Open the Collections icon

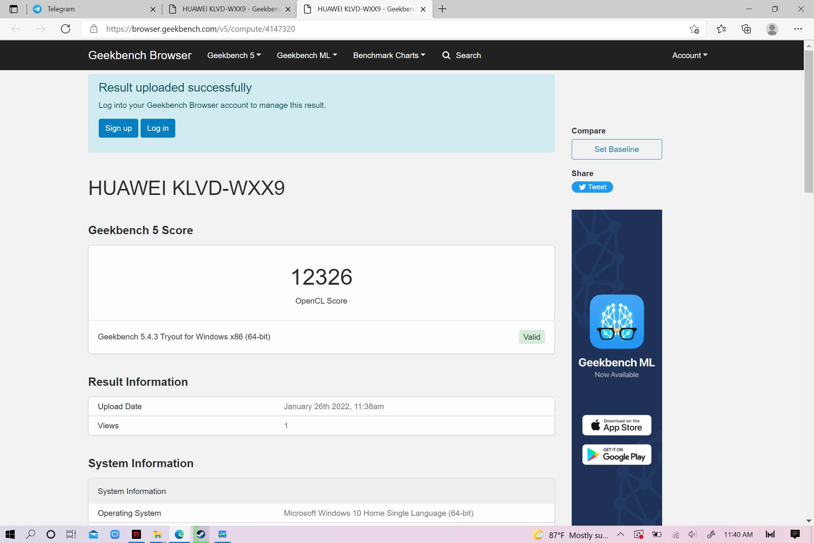[x=746, y=29]
